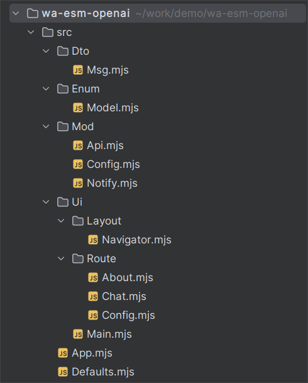
Task: Select Main.mjs in the Ui folder
Action: tap(109, 334)
